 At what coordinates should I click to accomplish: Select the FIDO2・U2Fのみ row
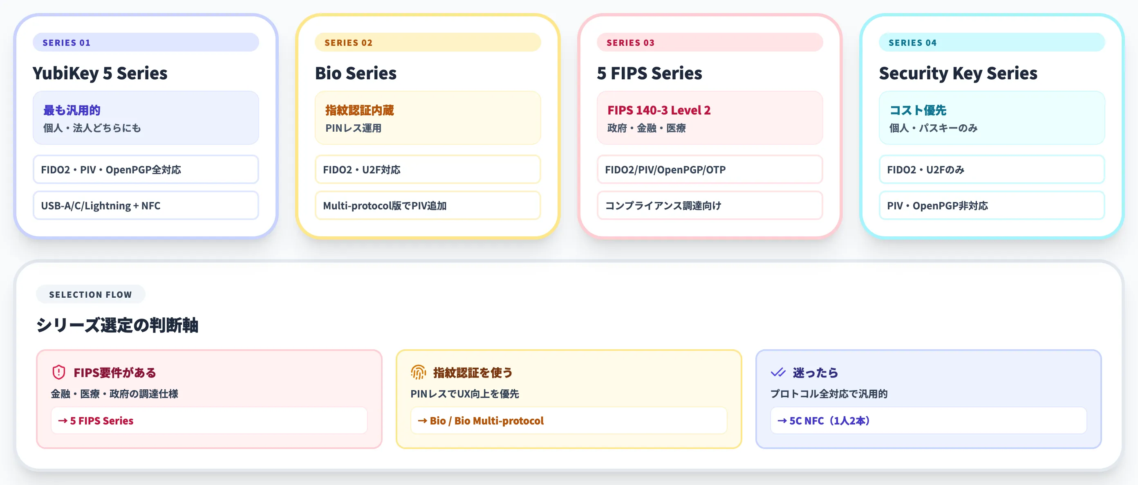click(992, 169)
